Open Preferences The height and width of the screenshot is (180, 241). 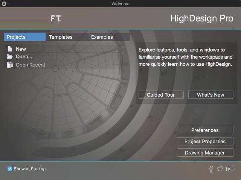205,130
